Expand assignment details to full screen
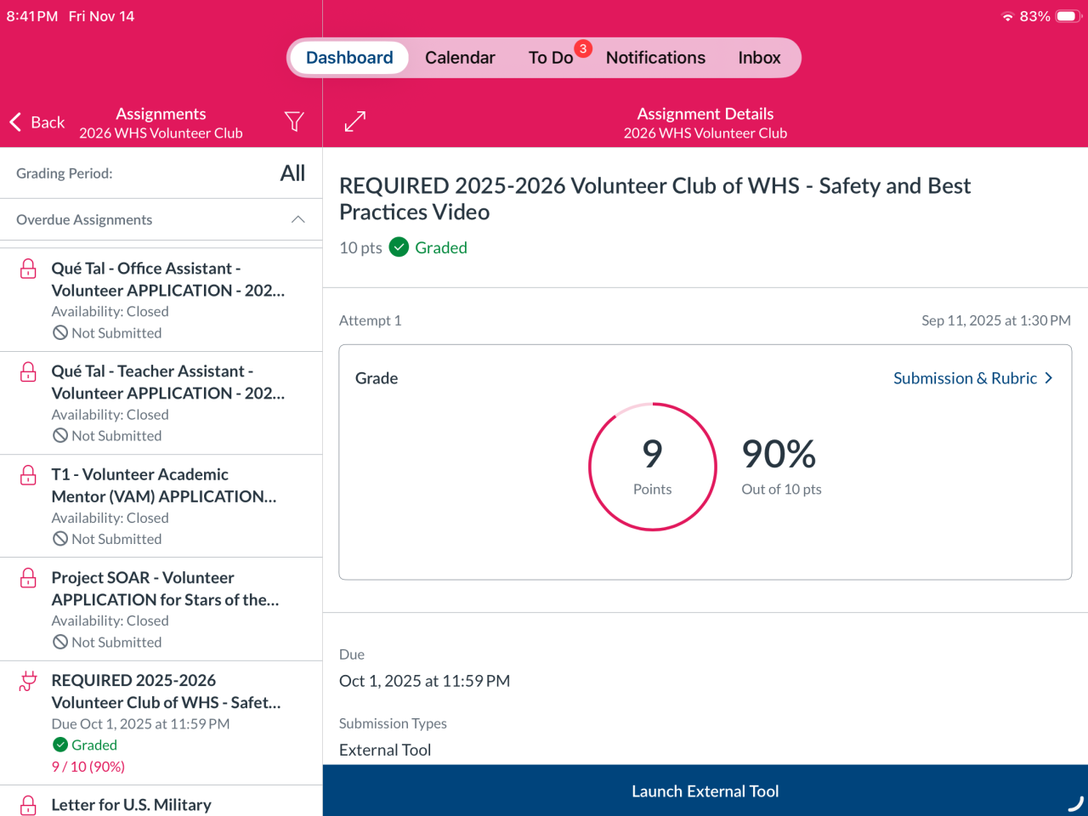The height and width of the screenshot is (816, 1088). point(355,122)
